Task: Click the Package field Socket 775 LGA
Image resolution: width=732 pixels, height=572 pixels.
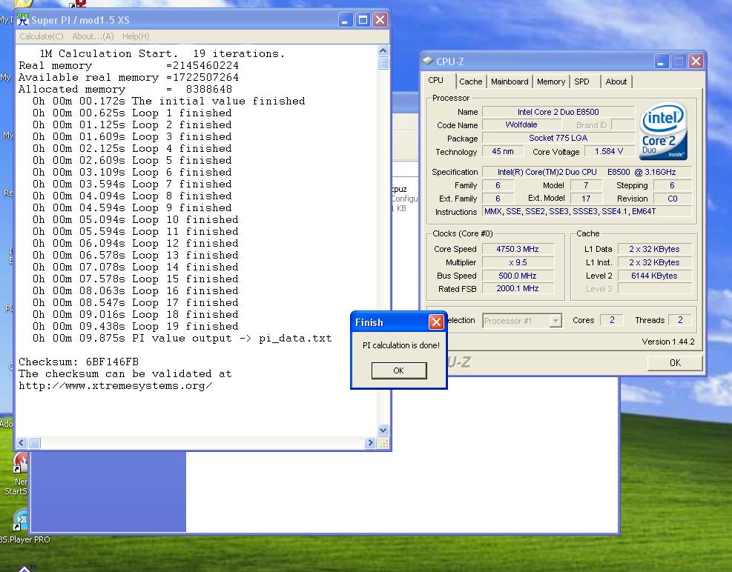Action: pos(558,138)
